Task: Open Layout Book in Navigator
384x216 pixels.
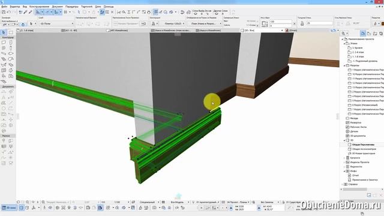Action: [x=375, y=34]
